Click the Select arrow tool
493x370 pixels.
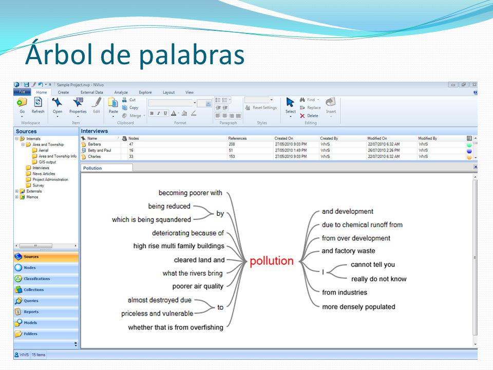point(290,103)
